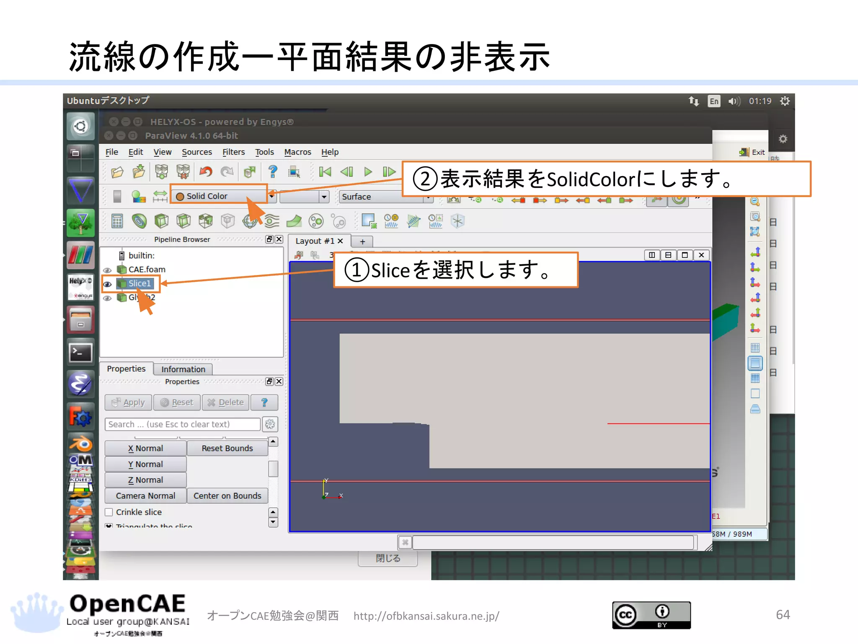Enable the Crinkle slice checkbox

[x=109, y=512]
